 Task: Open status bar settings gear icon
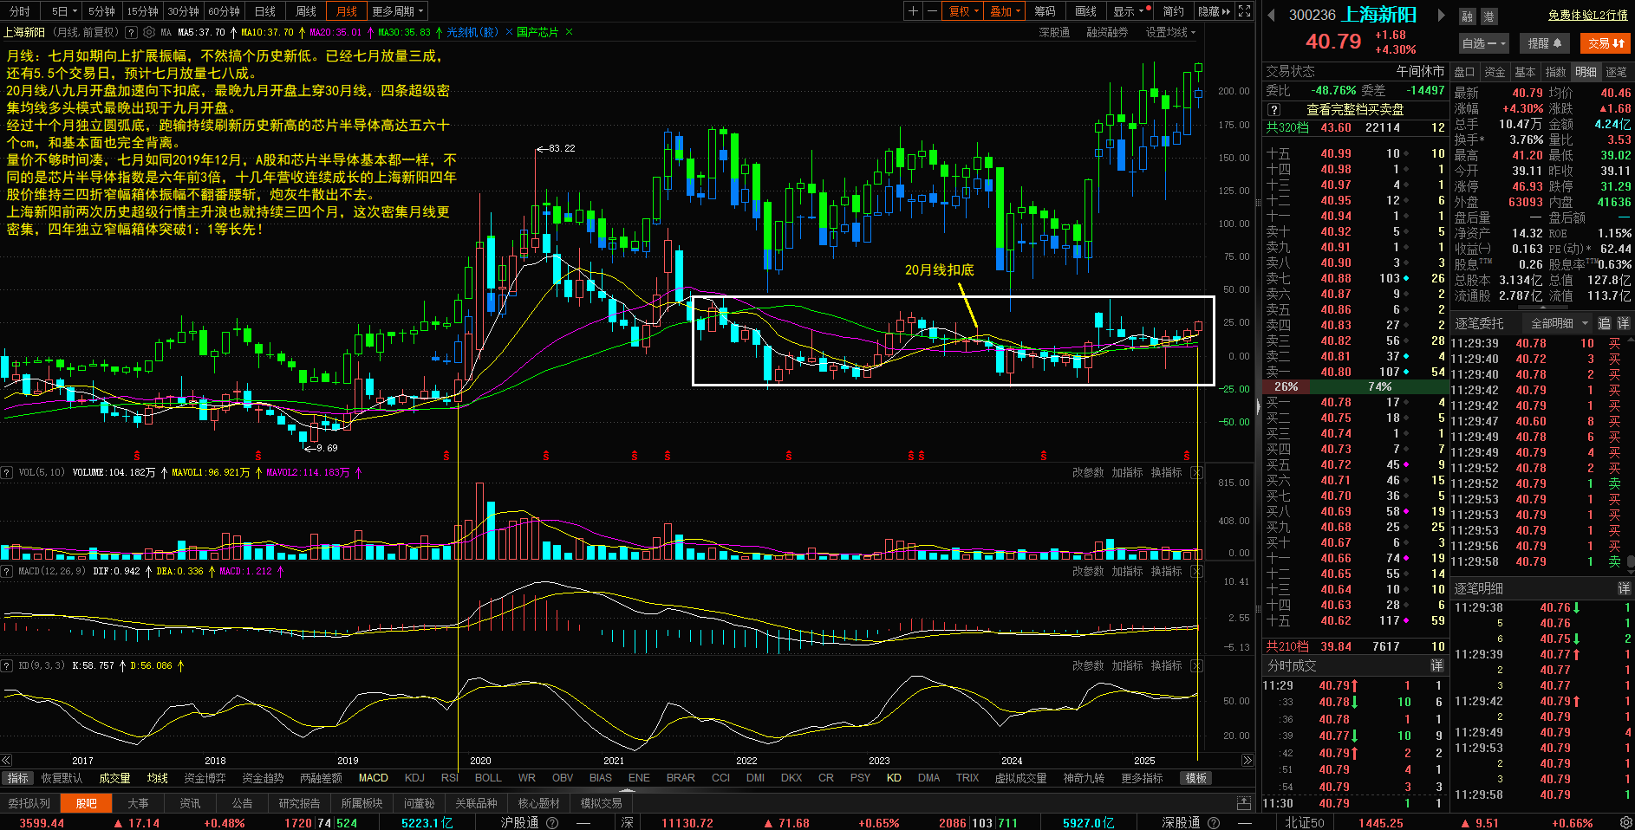coord(1626,822)
